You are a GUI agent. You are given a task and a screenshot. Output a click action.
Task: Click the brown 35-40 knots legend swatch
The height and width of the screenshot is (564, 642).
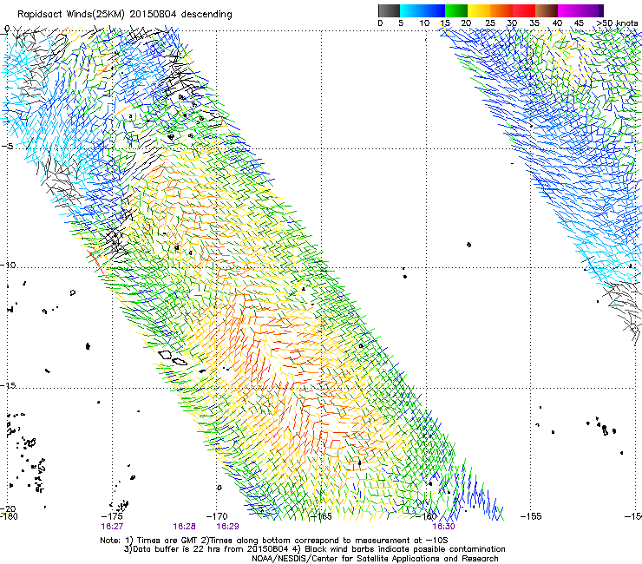[x=547, y=10]
